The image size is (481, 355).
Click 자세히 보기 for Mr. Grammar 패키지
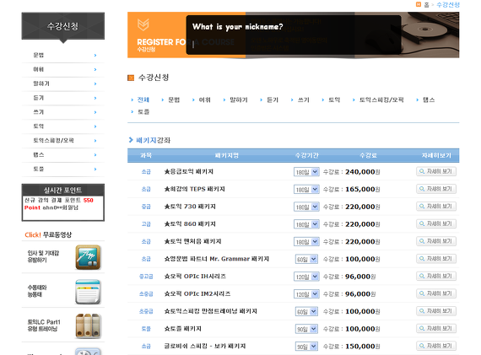tap(436, 259)
